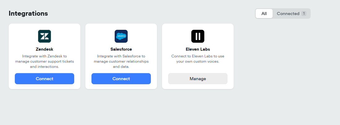
Task: Open Manage for Eleven Labs
Action: click(x=198, y=79)
